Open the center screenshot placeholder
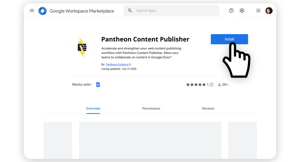The width and height of the screenshot is (300, 162). tap(150, 140)
